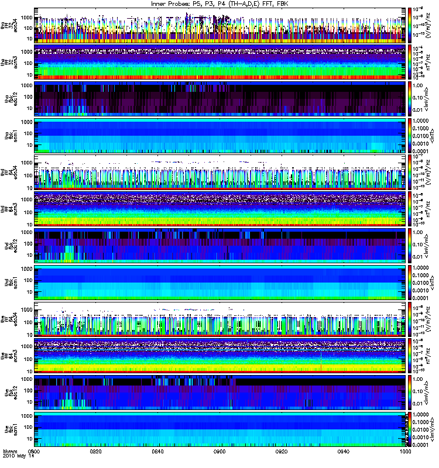The image size is (439, 468).
Task: Pick the color bar of thd fbk edc12 panel
Action: click(x=409, y=246)
